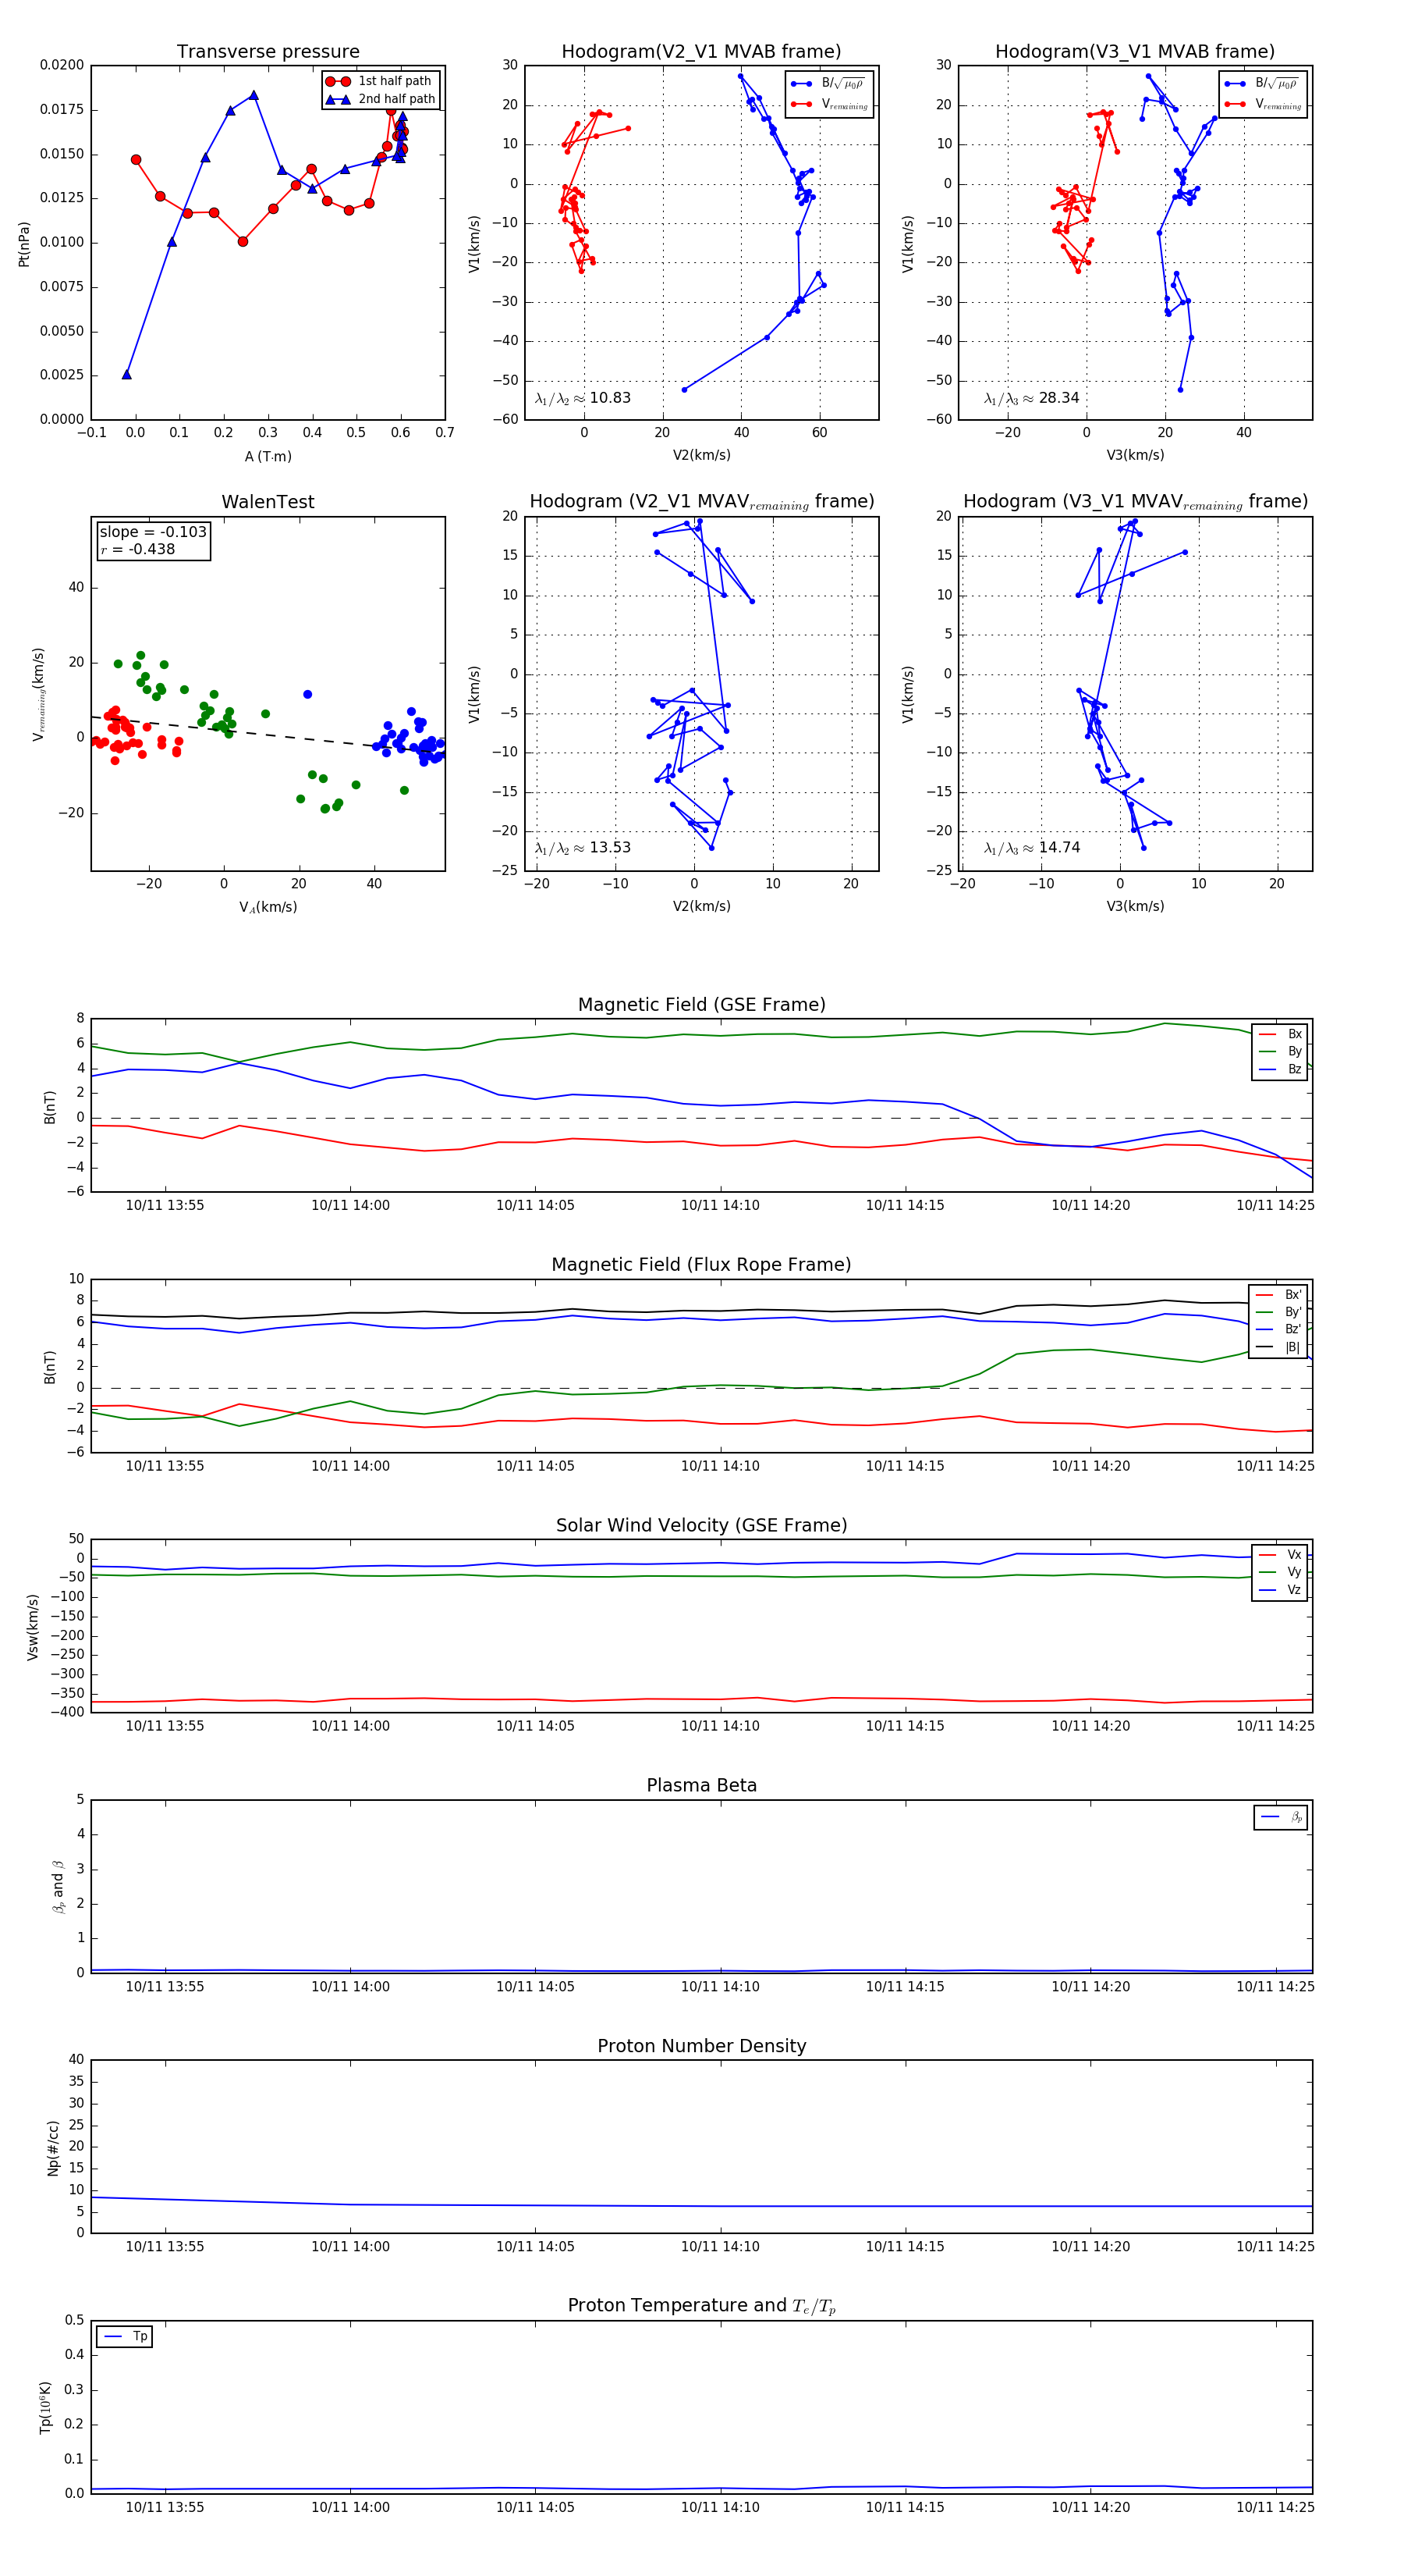Image resolution: width=1404 pixels, height=2576 pixels.
Task: Select the Vy legend entry
Action: click(1280, 1572)
